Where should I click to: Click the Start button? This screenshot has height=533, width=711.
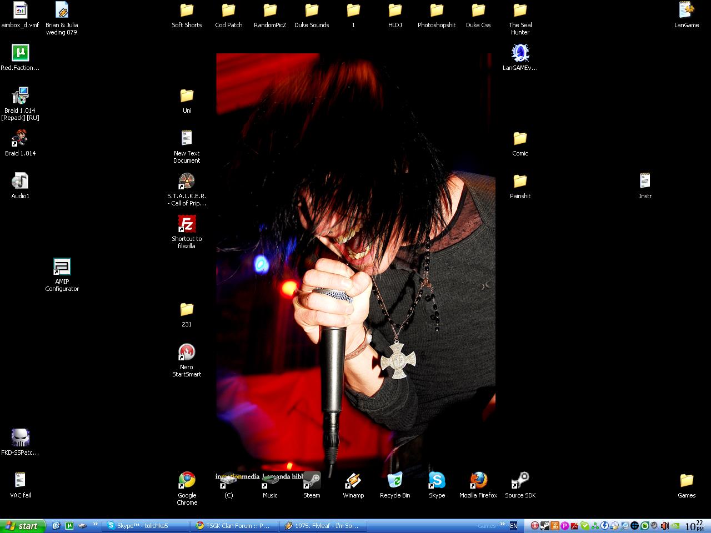coord(21,526)
